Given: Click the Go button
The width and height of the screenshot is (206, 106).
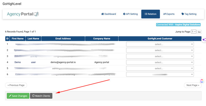Looking at the screenshot, I should 199,32.
